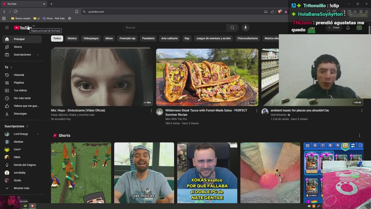Image resolution: width=371 pixels, height=209 pixels.
Task: Click the Brave Shields lion icon
Action: pyautogui.click(x=279, y=12)
